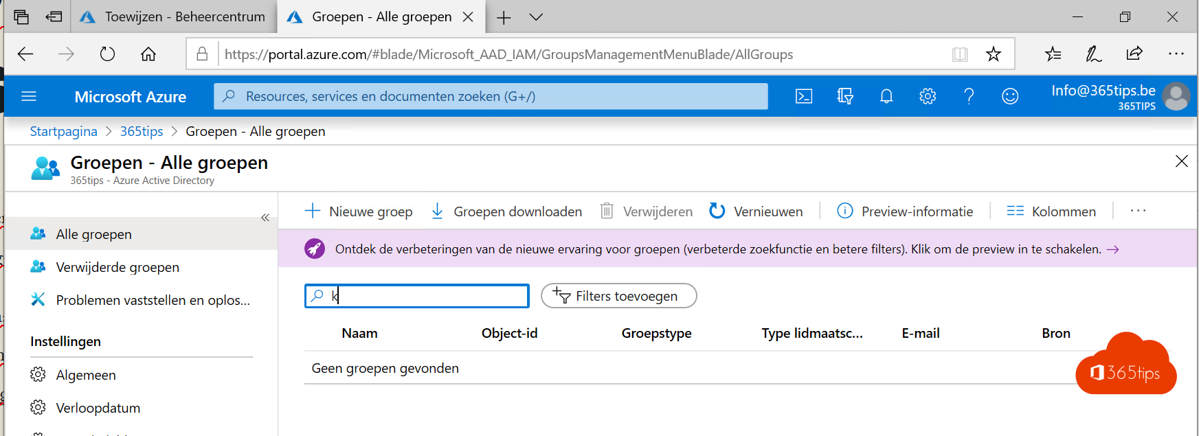Open Alle groepen in side menu

[141, 234]
